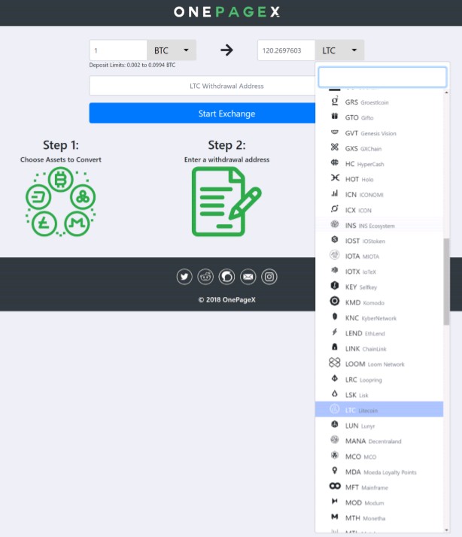Click the LTC Withdrawal Address field
This screenshot has width=462, height=537.
(x=202, y=86)
